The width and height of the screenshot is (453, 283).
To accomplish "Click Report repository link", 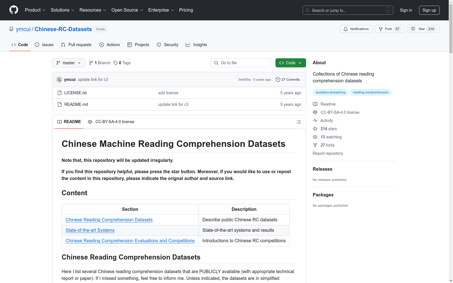I will (328, 153).
